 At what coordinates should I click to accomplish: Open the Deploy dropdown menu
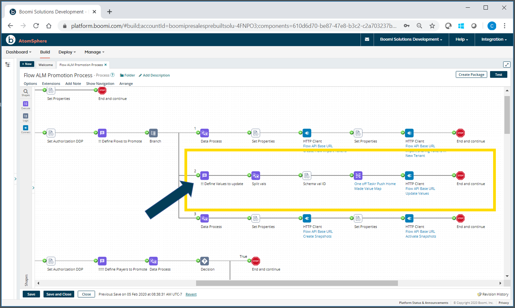pyautogui.click(x=67, y=52)
